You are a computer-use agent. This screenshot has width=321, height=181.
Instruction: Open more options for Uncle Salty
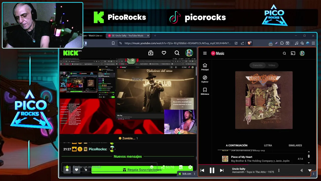click(279, 170)
